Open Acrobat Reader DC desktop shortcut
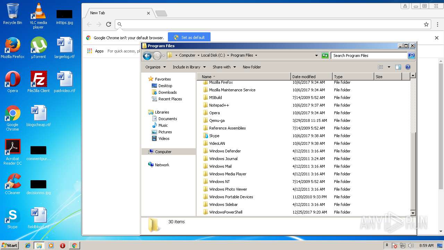Image resolution: width=444 pixels, height=250 pixels. (x=12, y=152)
